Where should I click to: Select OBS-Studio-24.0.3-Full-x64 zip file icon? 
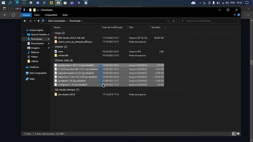[56, 38]
